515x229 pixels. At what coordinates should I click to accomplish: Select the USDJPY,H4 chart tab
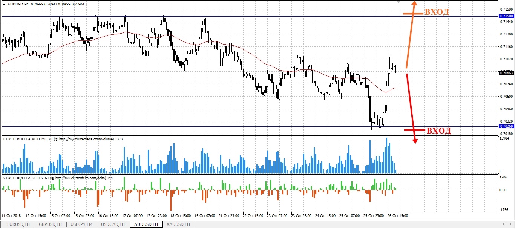(81, 224)
